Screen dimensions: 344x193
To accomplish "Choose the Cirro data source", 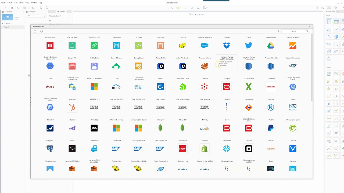I will [116, 87].
